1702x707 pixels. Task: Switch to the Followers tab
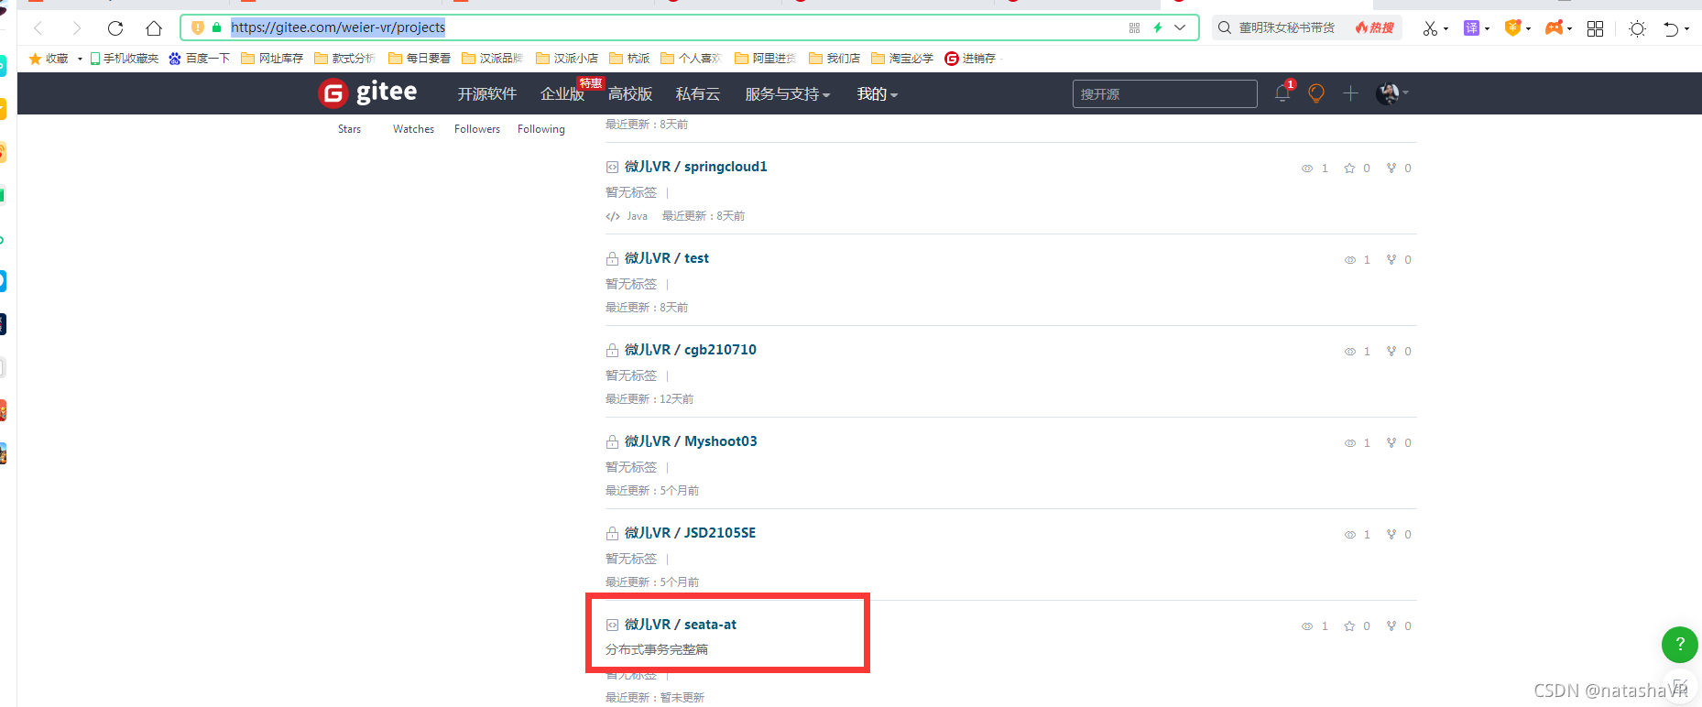click(477, 129)
